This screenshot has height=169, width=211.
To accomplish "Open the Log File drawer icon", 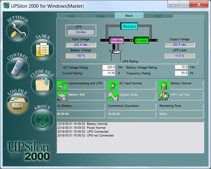I will tap(18, 104).
